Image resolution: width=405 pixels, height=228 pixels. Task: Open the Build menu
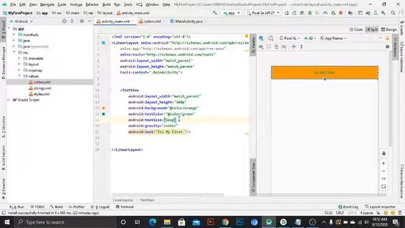(x=106, y=4)
